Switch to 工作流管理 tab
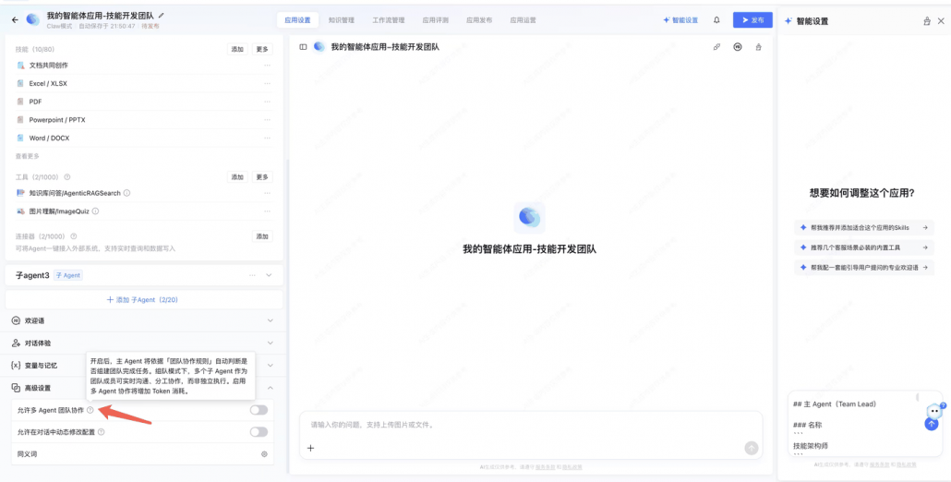The width and height of the screenshot is (951, 482). (388, 20)
